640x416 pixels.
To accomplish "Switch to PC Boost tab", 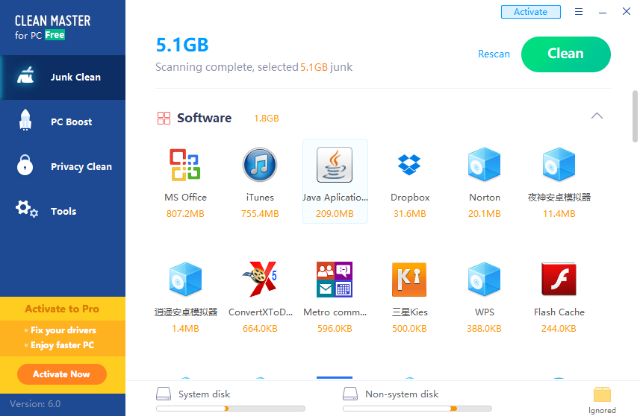I will [x=63, y=122].
